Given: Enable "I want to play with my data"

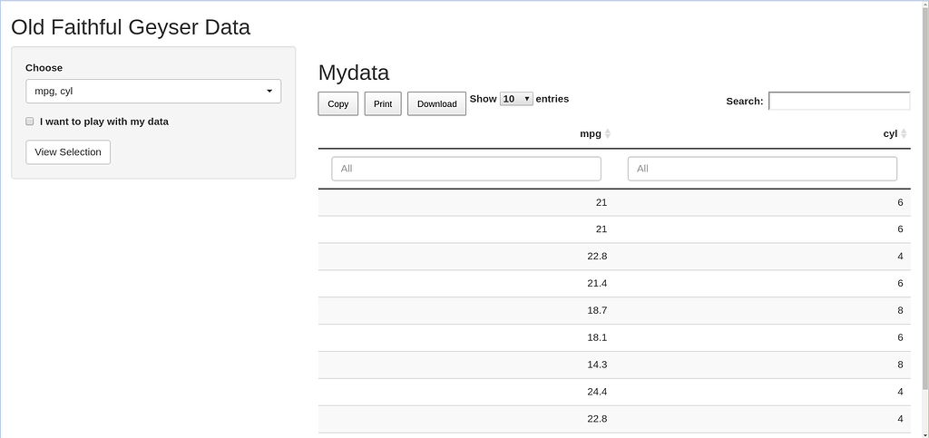Looking at the screenshot, I should click(30, 122).
